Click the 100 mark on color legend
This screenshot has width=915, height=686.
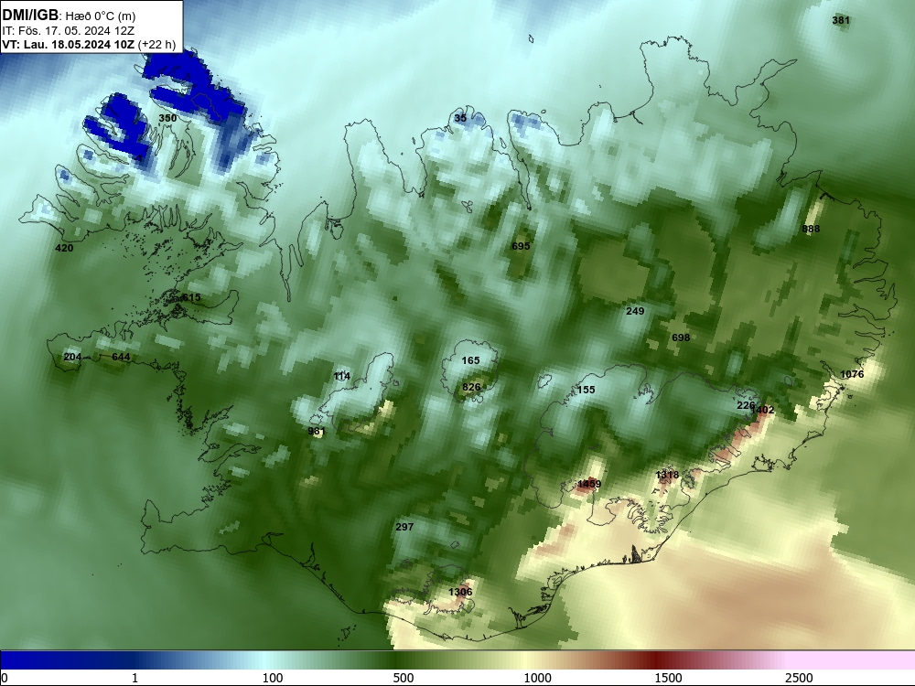pos(273,678)
